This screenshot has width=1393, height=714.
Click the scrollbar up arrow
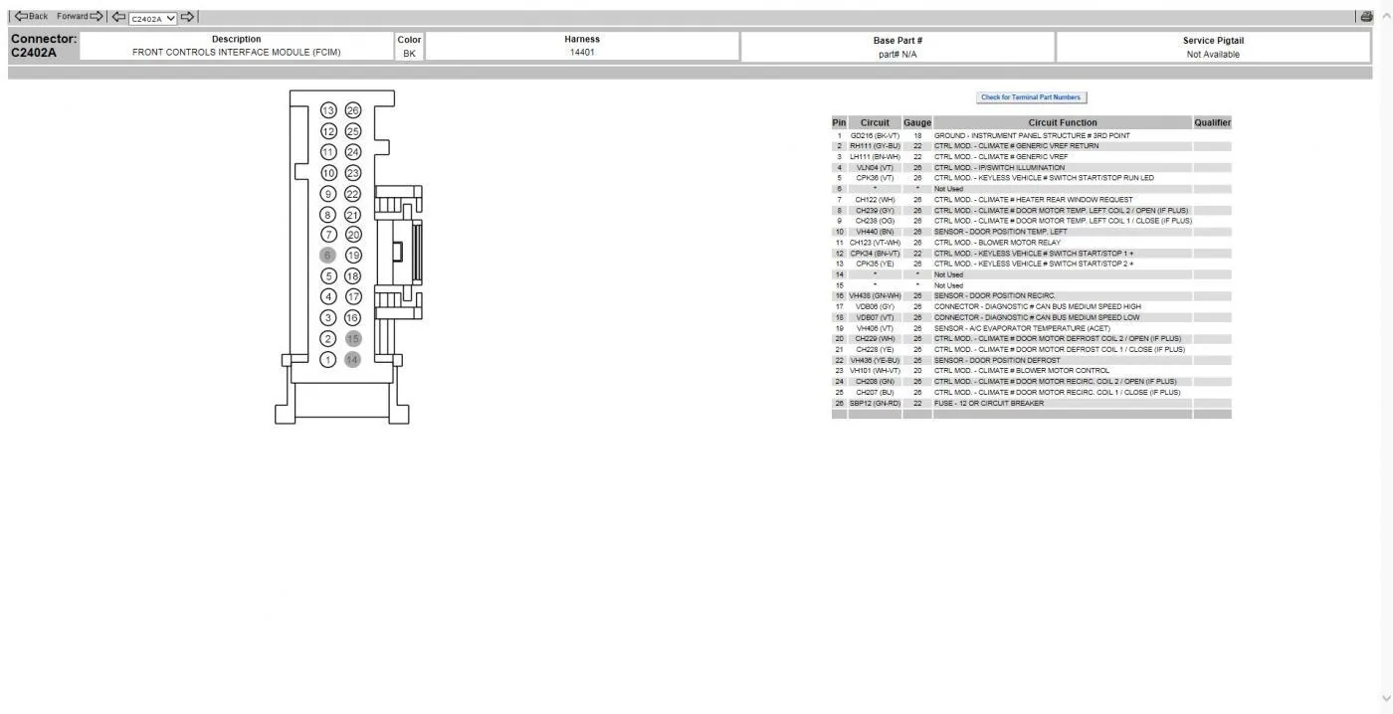pos(1386,17)
